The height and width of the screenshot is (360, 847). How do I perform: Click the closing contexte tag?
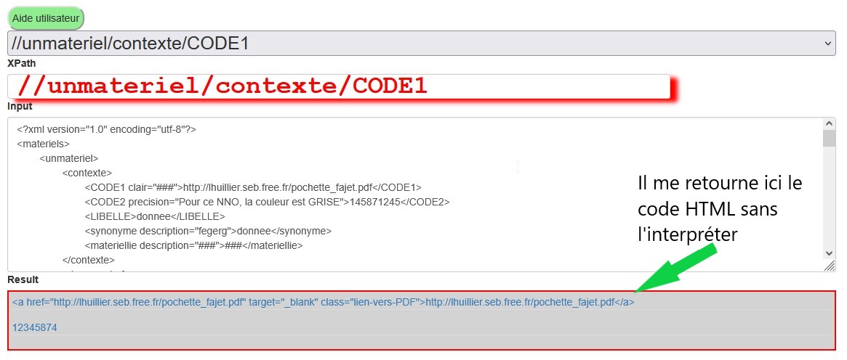(x=89, y=261)
